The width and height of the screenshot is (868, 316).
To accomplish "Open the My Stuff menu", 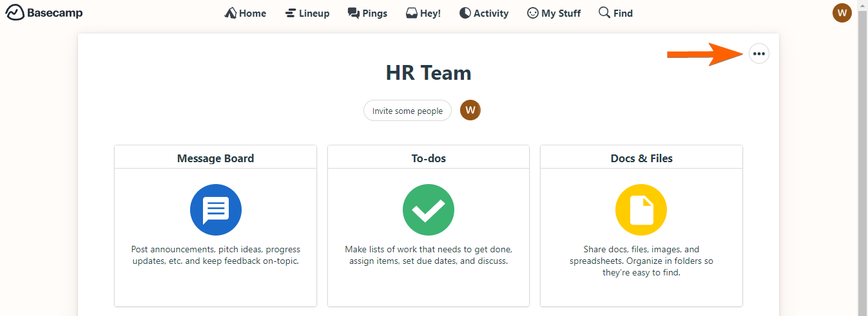I will tap(554, 13).
